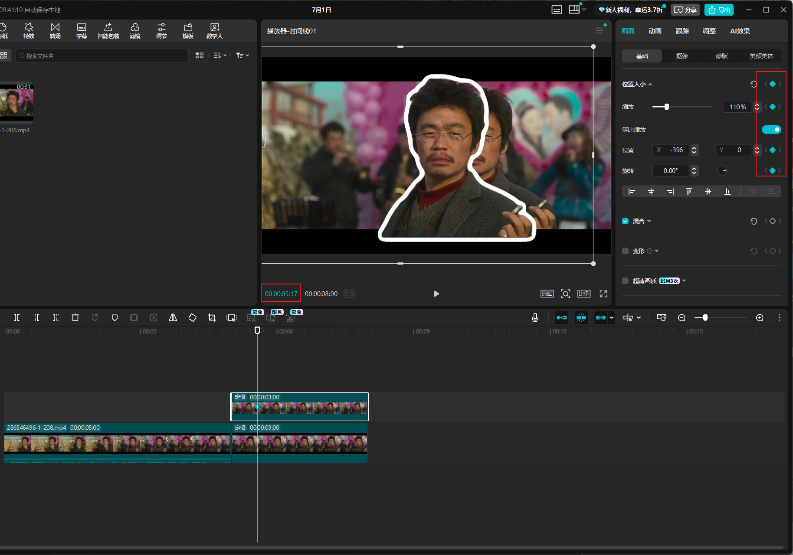Screen dimensions: 793x555
Task: Collapse the 位置大小 section
Action: tap(650, 84)
